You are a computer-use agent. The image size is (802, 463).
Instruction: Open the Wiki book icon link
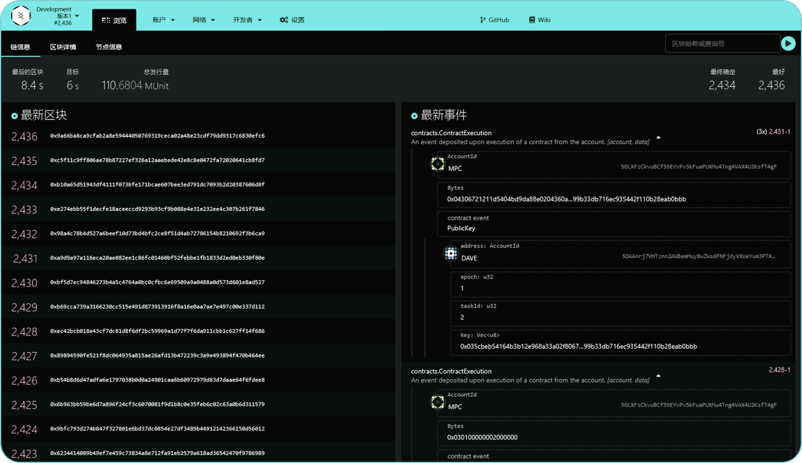point(532,20)
